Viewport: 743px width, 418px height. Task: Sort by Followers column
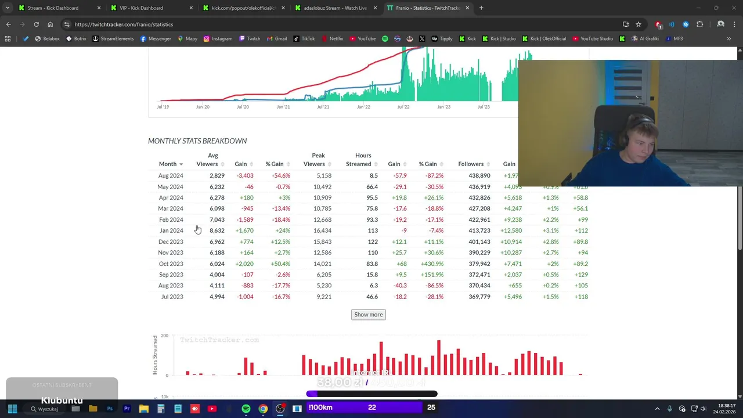tap(474, 164)
